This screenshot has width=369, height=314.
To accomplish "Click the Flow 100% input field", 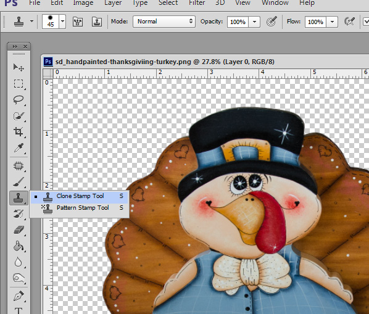I will pos(315,22).
